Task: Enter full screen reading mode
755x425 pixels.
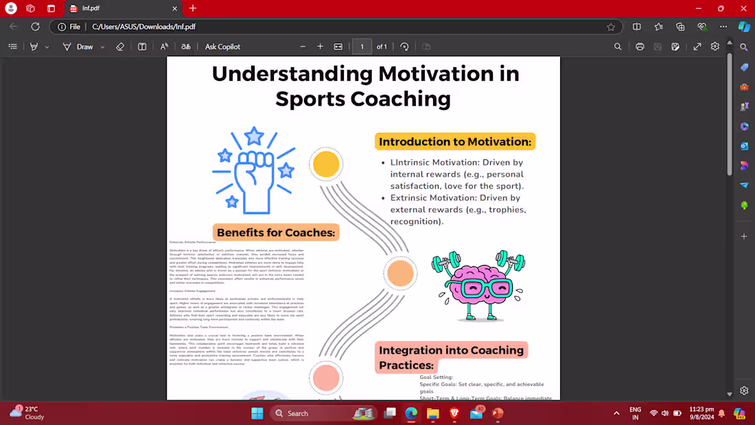Action: (697, 46)
